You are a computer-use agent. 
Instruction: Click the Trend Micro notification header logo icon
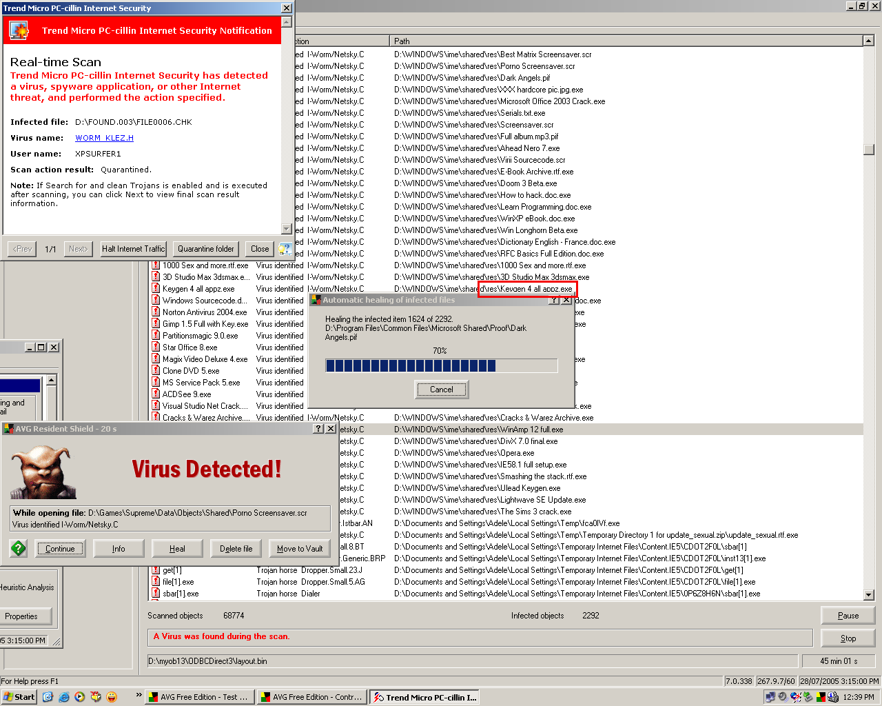point(19,30)
